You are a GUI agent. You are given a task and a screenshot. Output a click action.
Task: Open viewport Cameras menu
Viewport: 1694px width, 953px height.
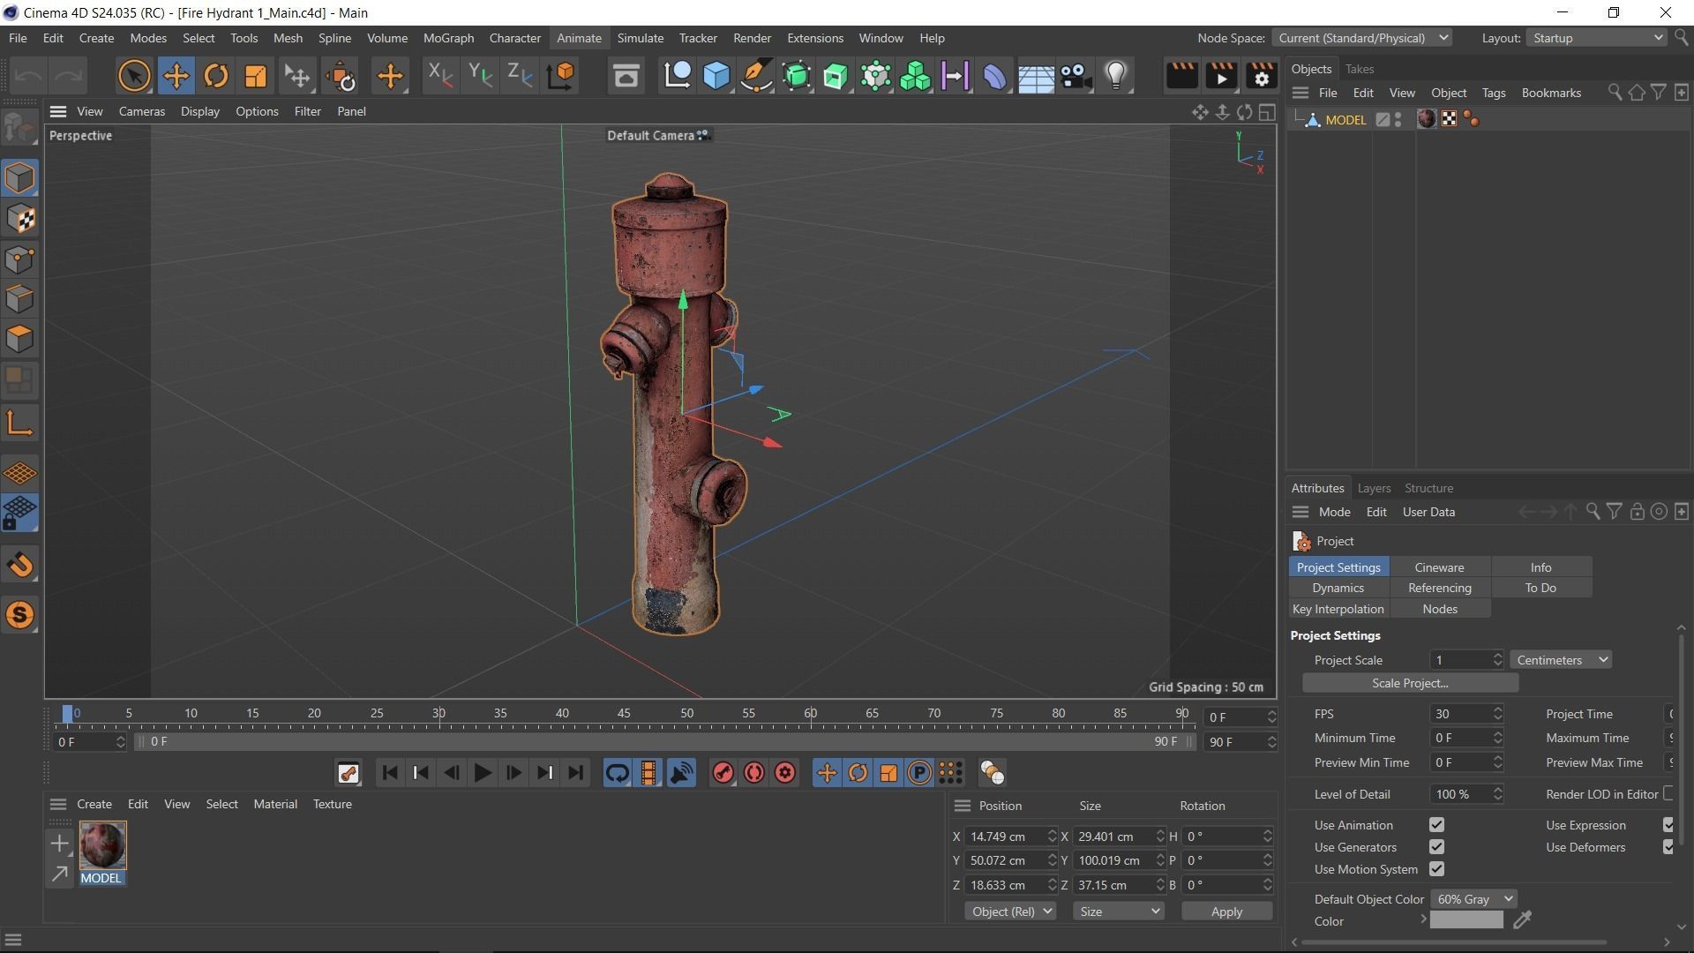141,111
